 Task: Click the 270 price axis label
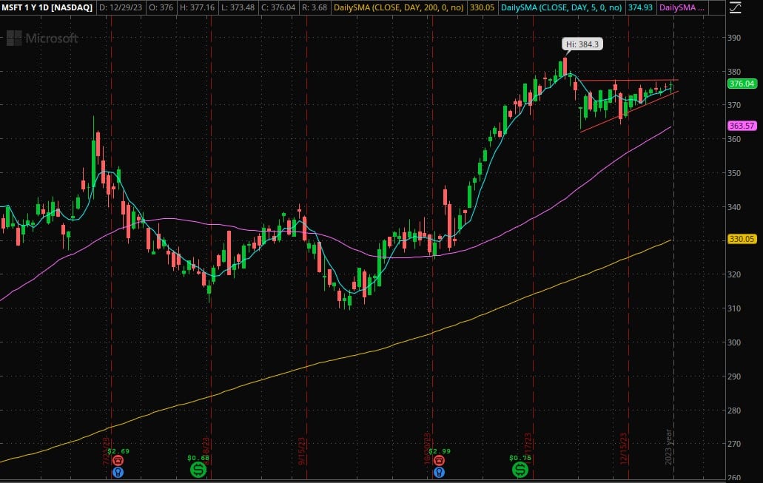[734, 444]
